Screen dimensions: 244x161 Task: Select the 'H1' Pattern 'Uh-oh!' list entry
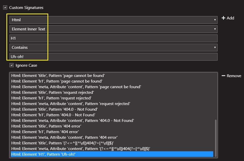(112, 154)
